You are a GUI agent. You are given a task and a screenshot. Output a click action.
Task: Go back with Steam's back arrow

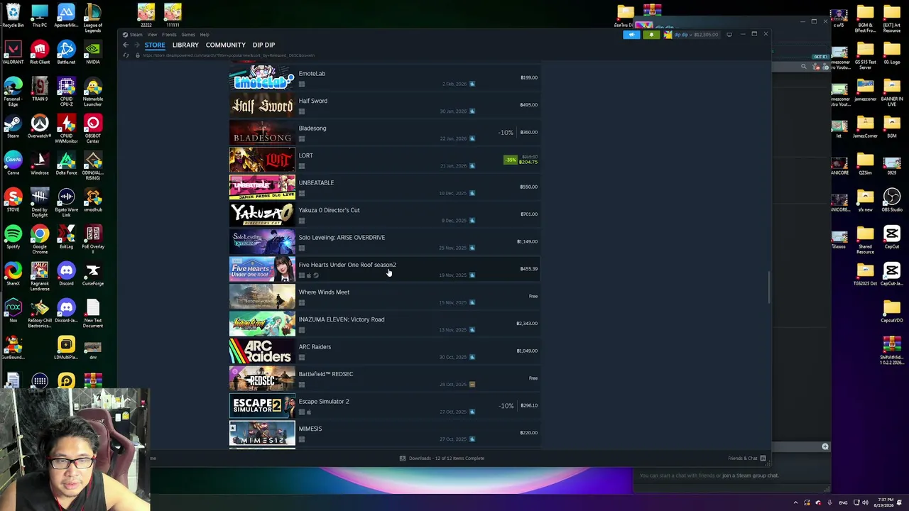[x=126, y=45]
